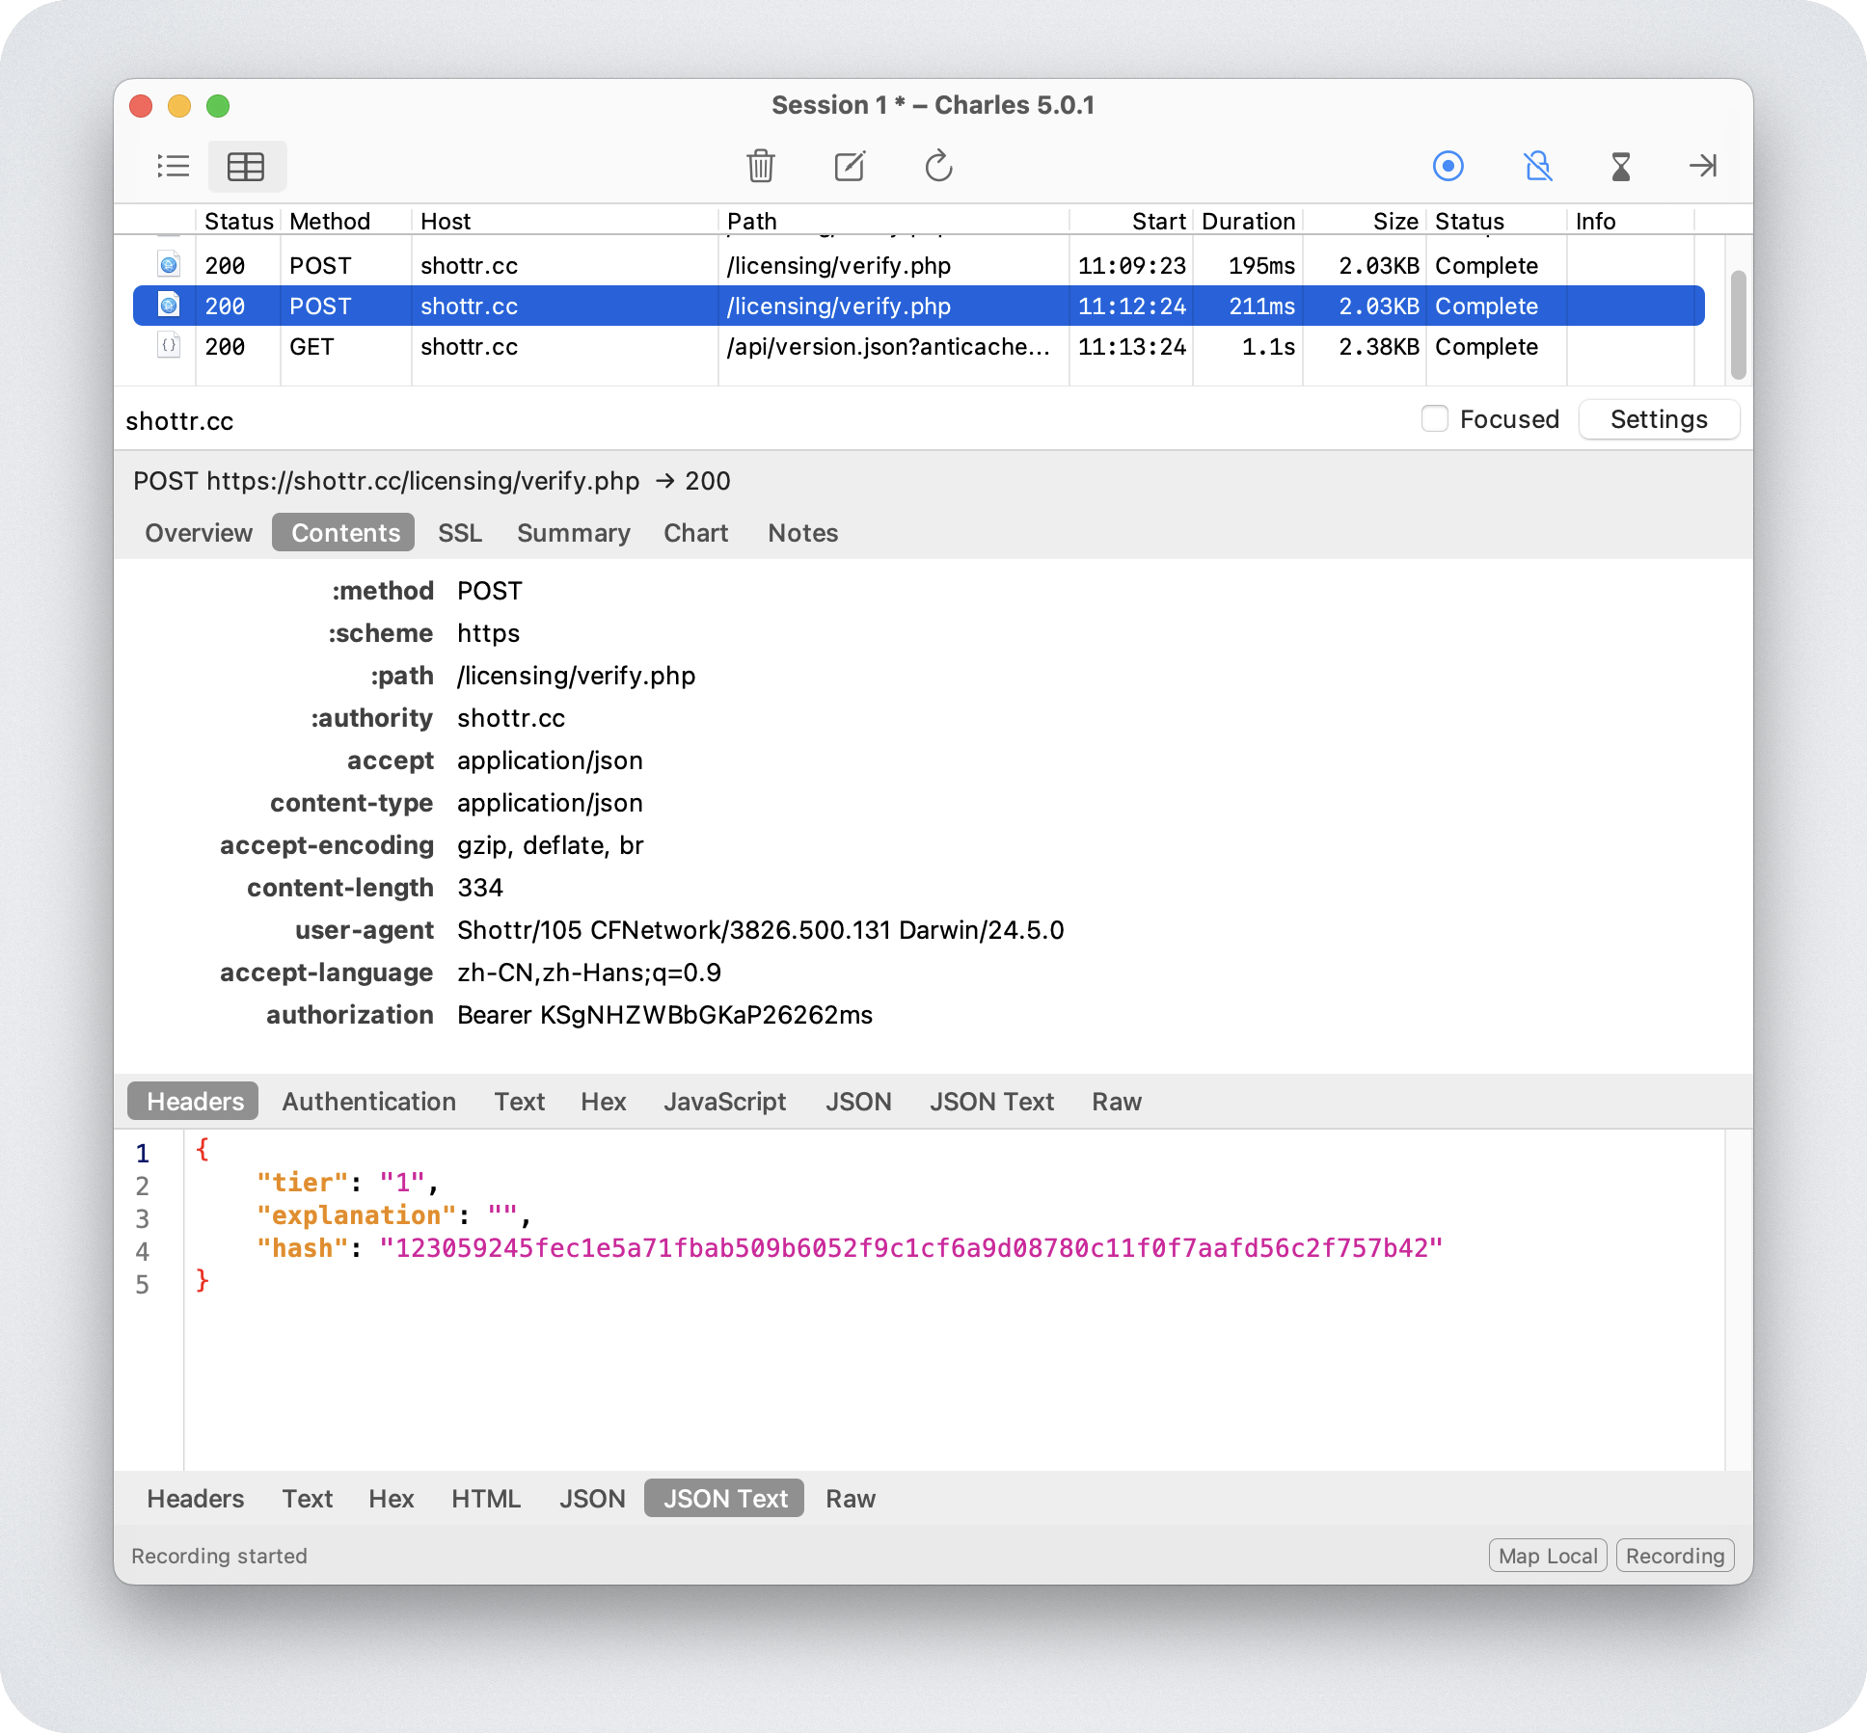Sort by Method column header

pyautogui.click(x=345, y=221)
